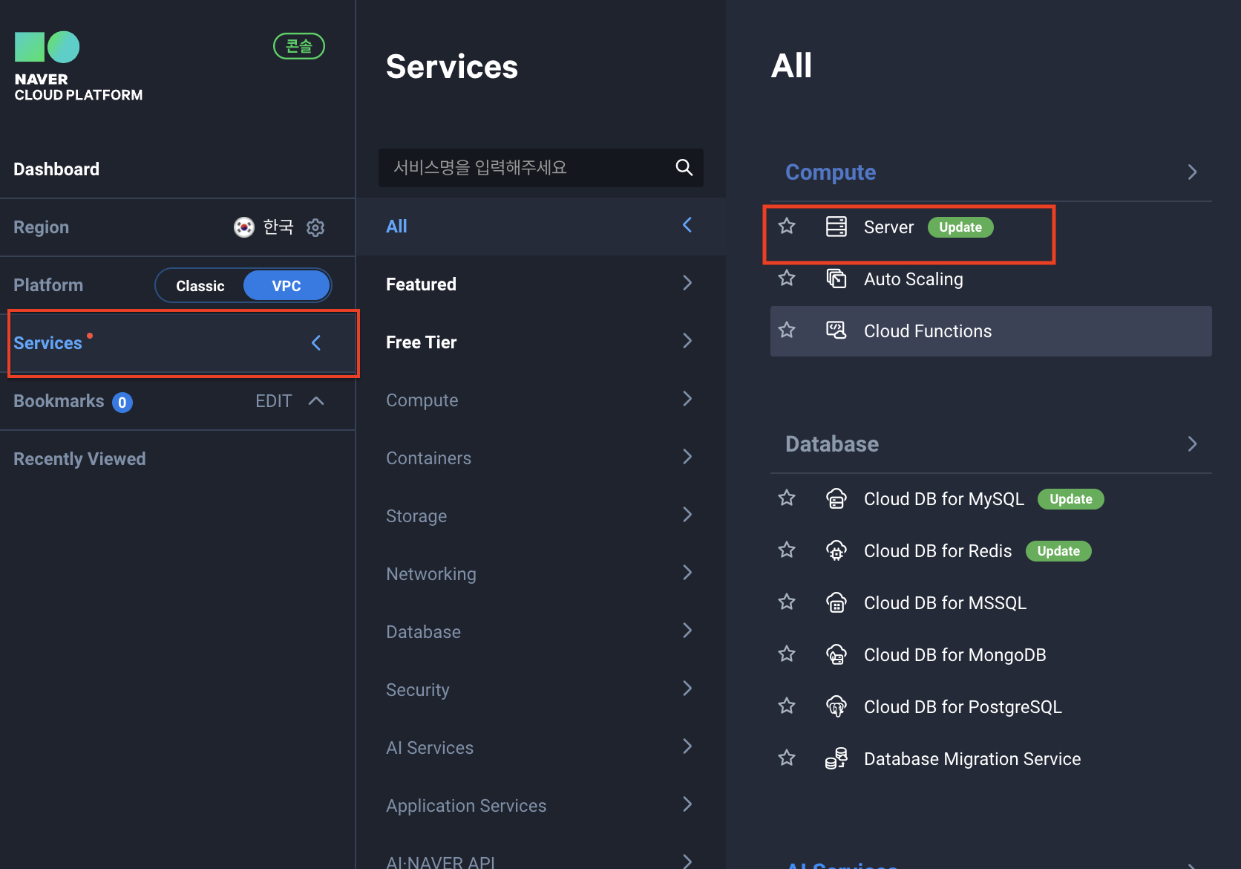Click the Cloud DB for MSSQL icon
The image size is (1241, 869).
(836, 602)
